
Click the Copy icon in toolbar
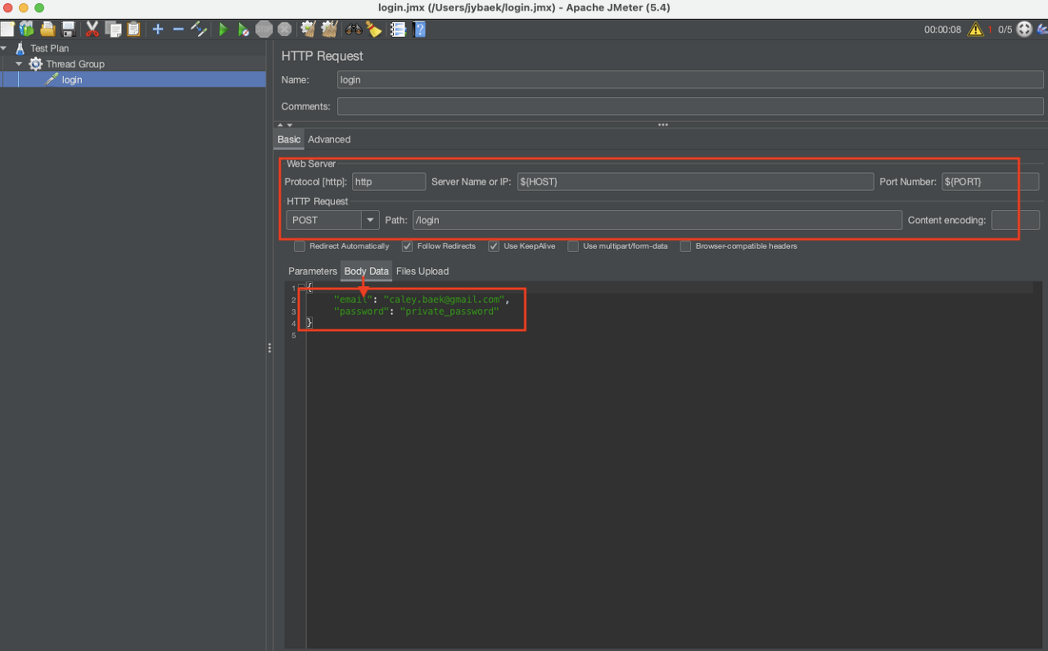[113, 29]
